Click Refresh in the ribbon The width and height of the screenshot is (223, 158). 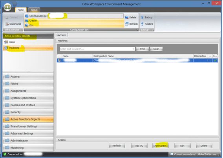(132, 24)
